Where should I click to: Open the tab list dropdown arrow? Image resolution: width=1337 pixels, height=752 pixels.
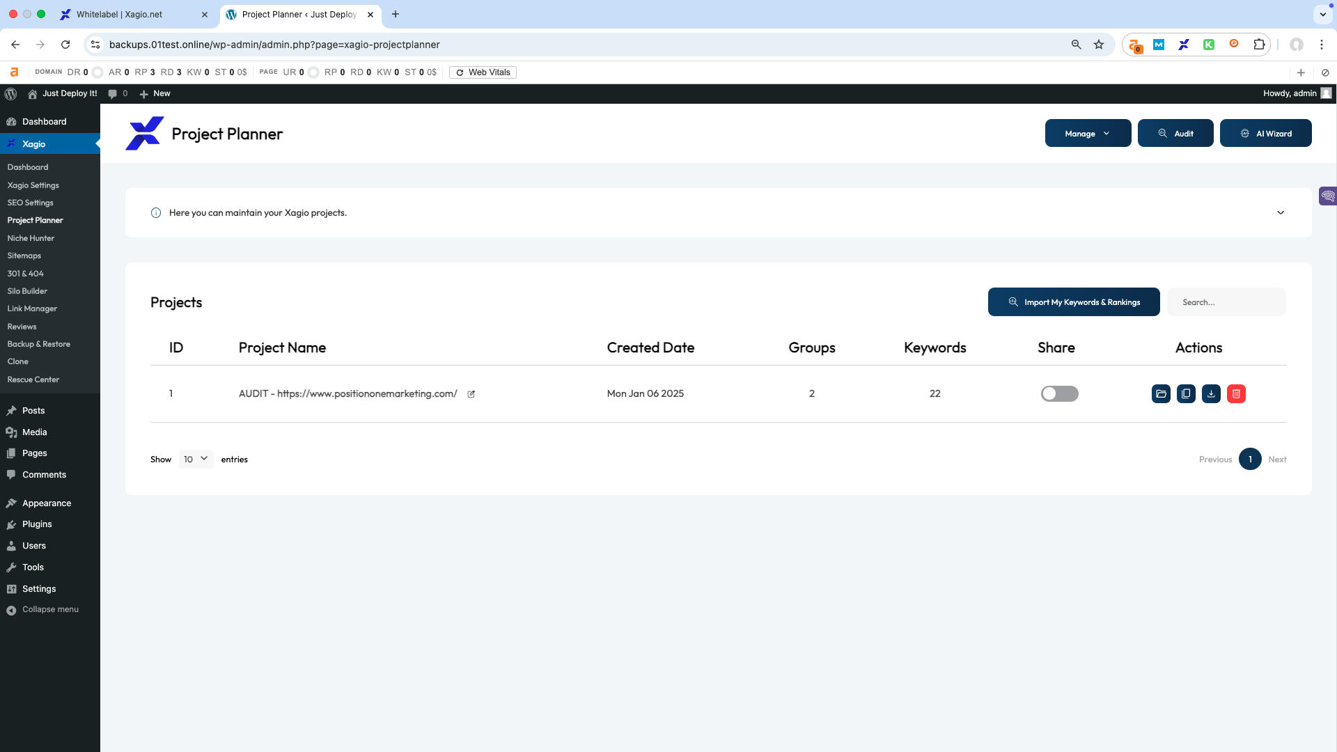click(x=1322, y=14)
